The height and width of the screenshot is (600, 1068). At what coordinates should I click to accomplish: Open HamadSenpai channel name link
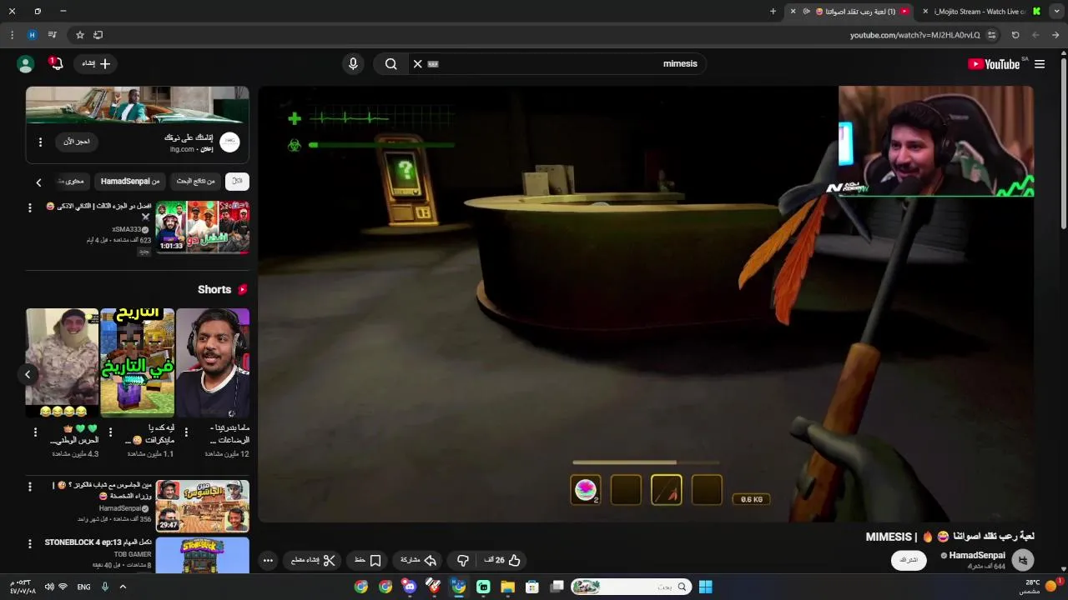pyautogui.click(x=977, y=555)
